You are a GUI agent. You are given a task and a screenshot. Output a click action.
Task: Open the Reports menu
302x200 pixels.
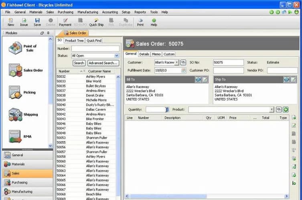[140, 12]
